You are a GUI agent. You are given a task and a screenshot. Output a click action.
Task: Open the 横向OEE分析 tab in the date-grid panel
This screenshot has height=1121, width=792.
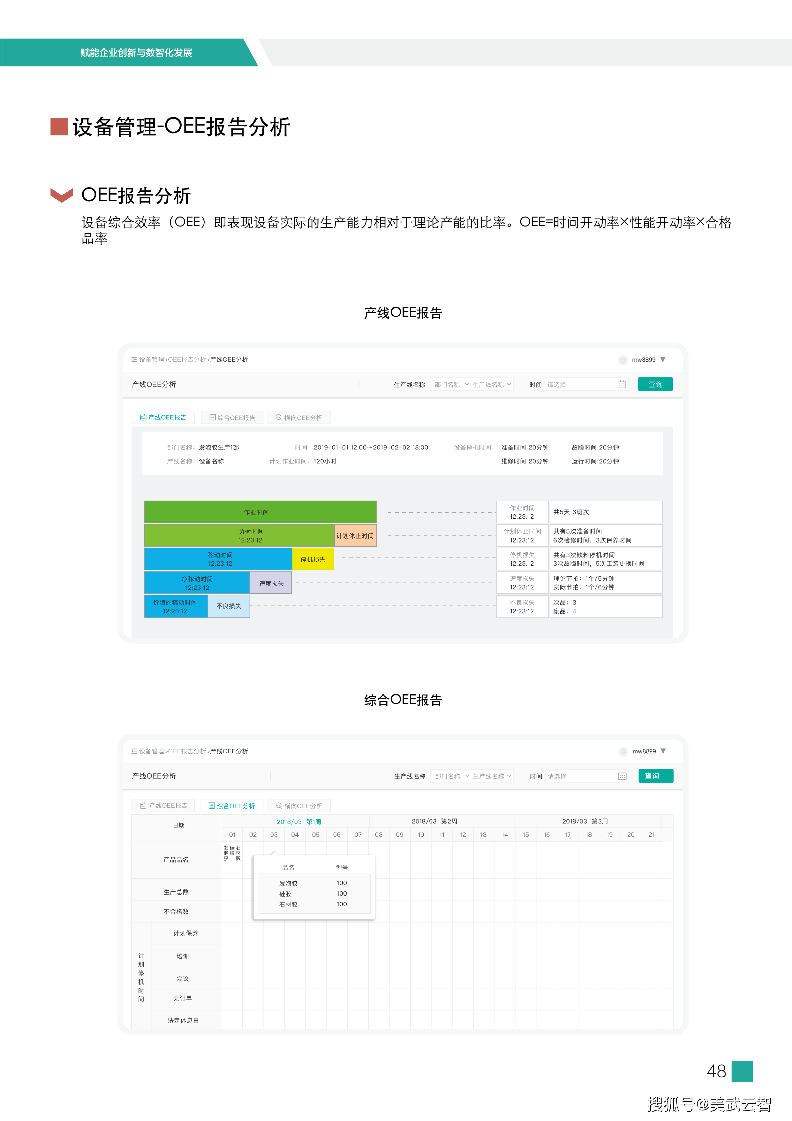point(299,806)
